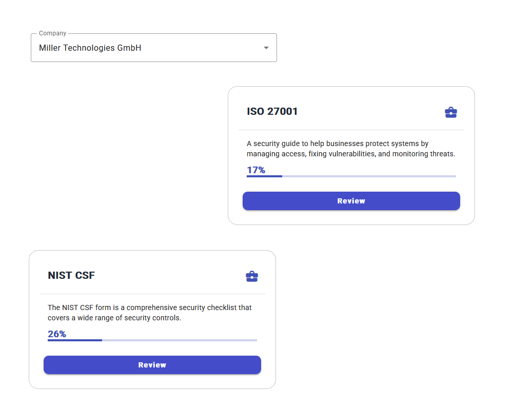Click divider line under NIST CSF header
This screenshot has height=410, width=513.
(x=152, y=294)
